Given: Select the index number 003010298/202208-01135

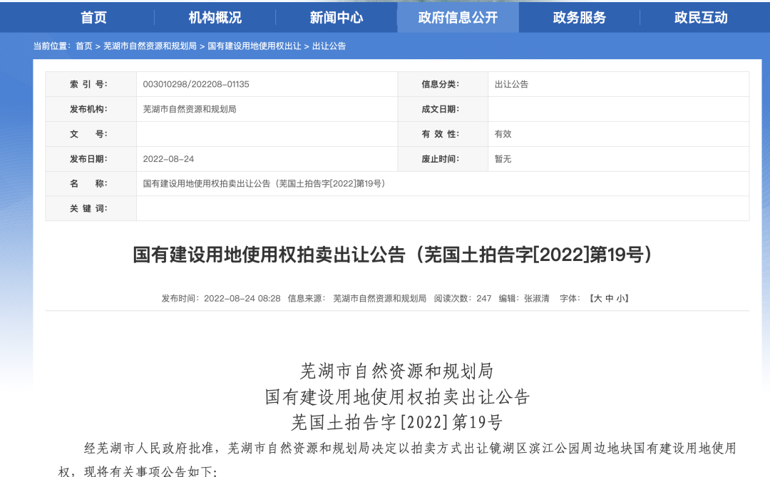Looking at the screenshot, I should tap(197, 84).
